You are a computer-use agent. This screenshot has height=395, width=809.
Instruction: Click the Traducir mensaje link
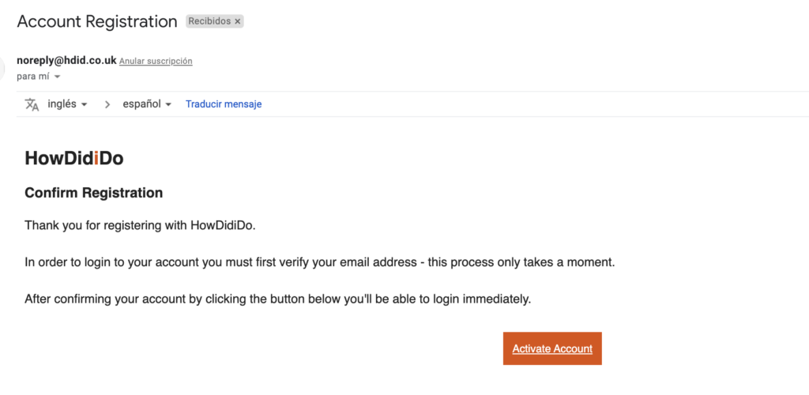click(224, 104)
